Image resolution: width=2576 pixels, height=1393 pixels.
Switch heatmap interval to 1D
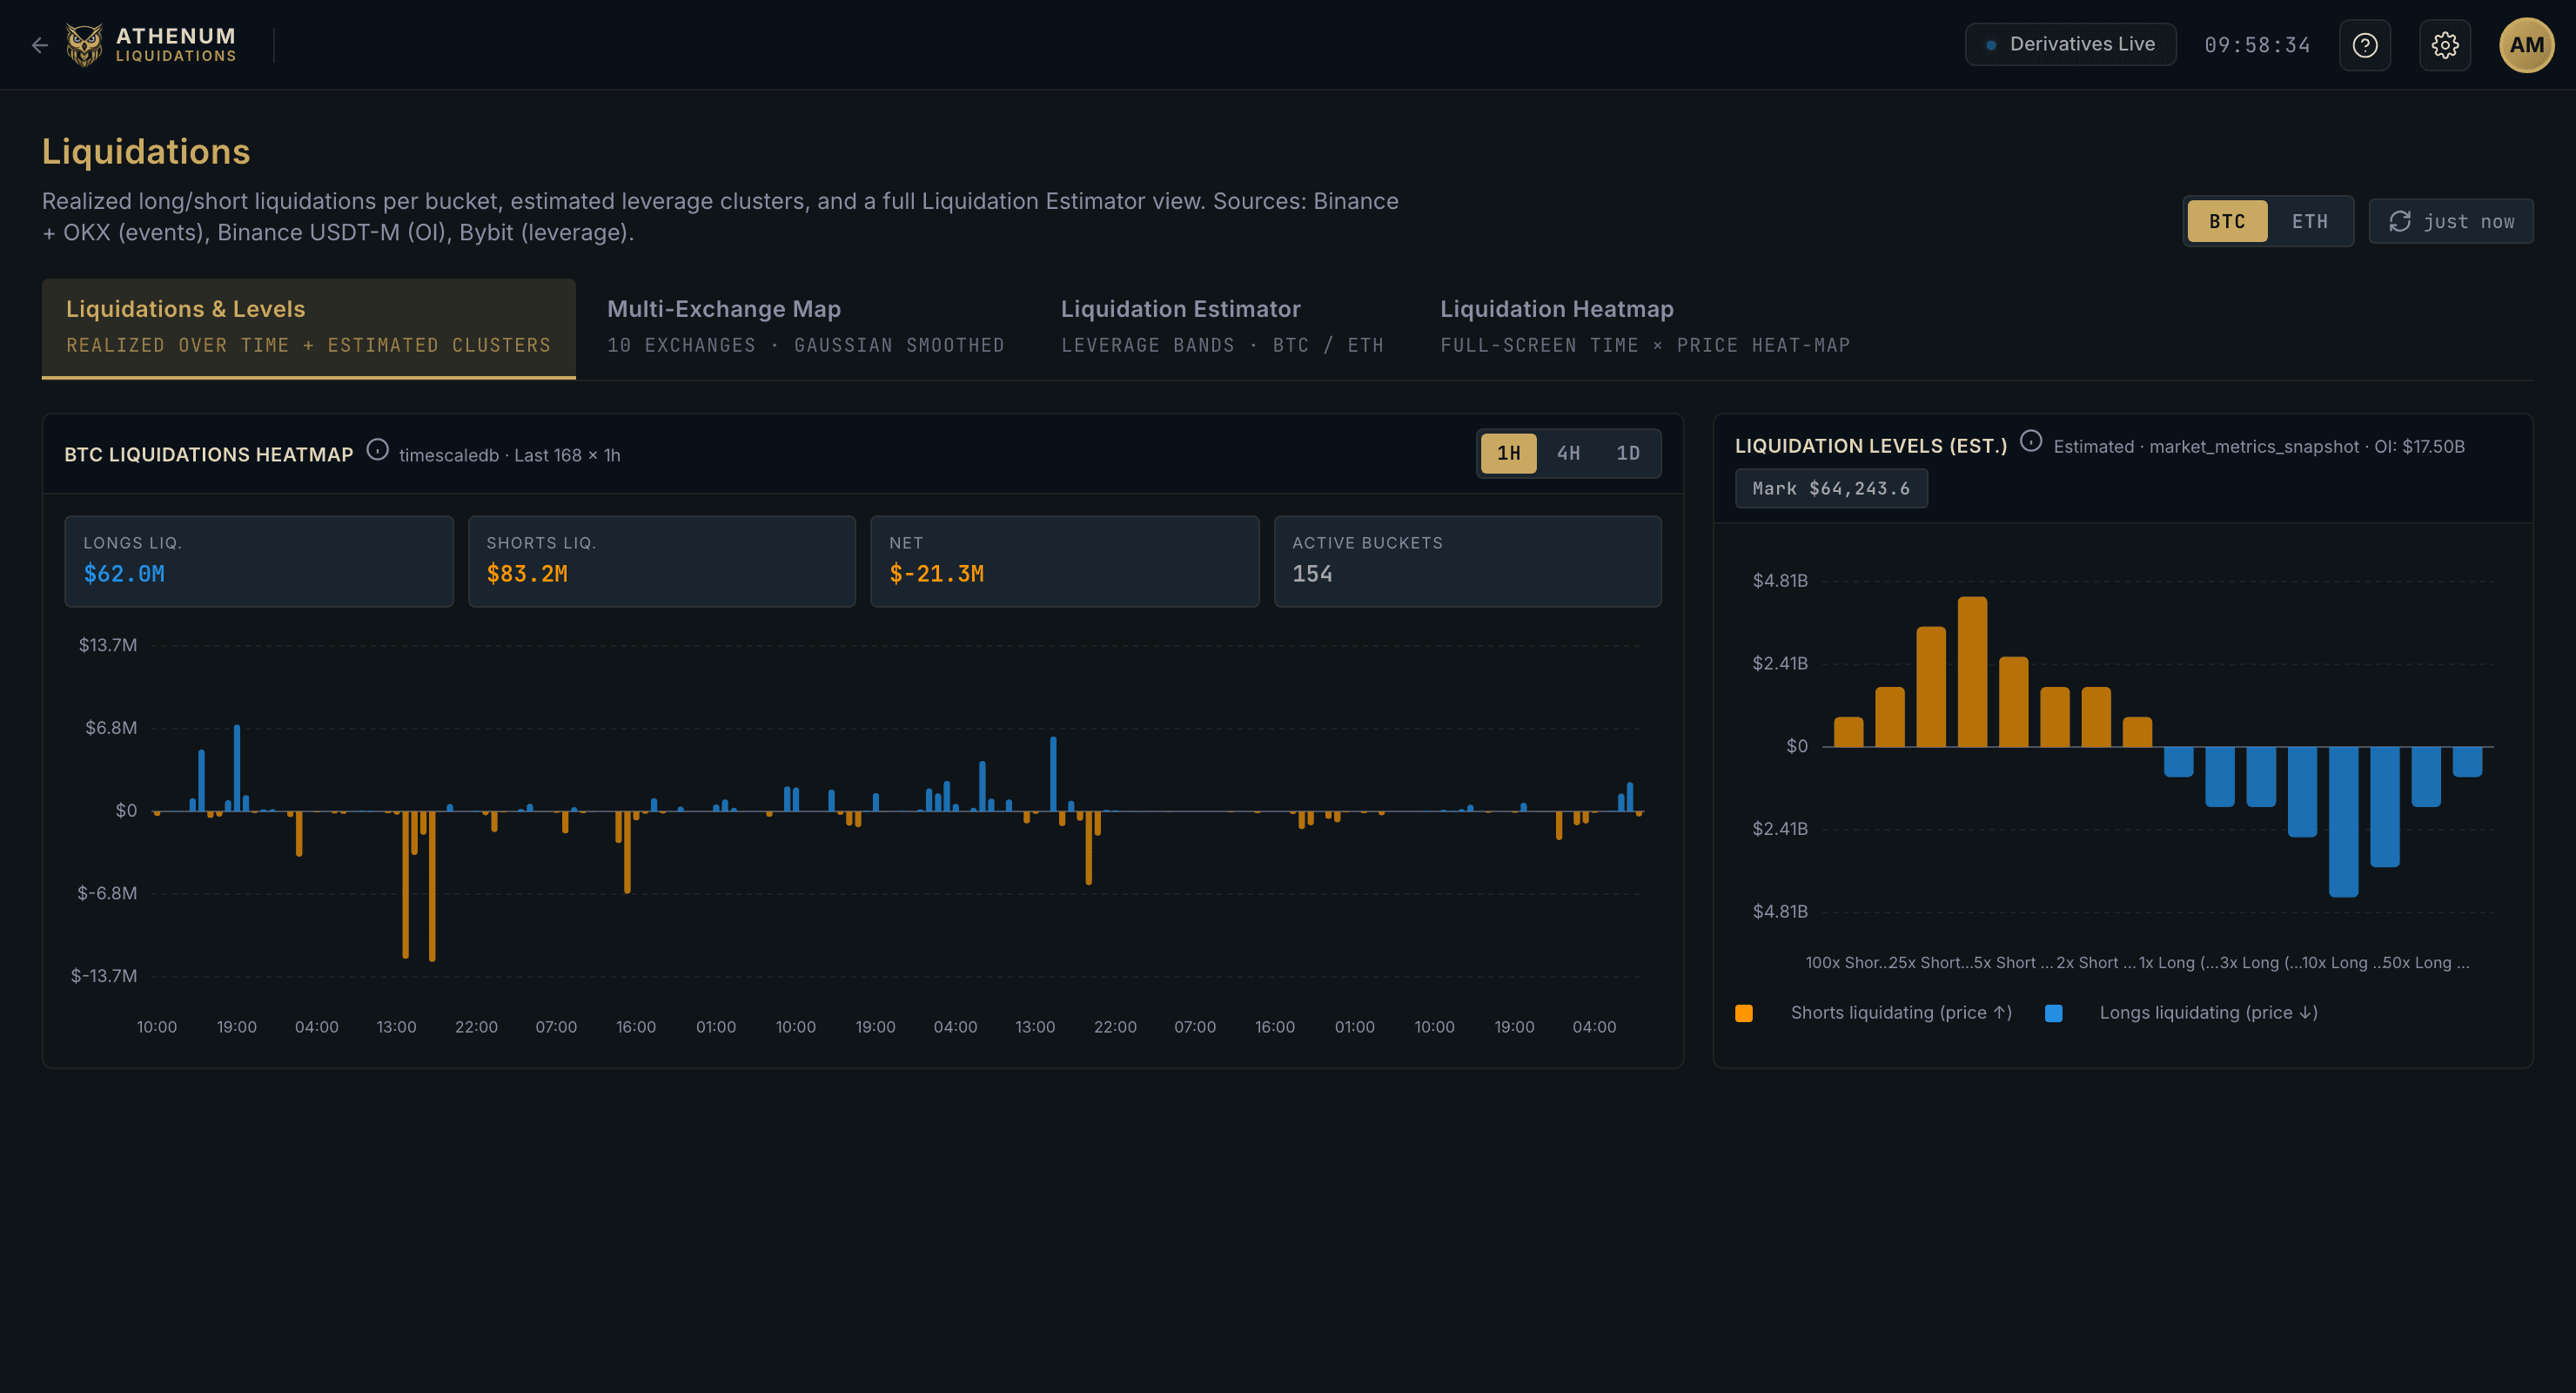[1627, 454]
